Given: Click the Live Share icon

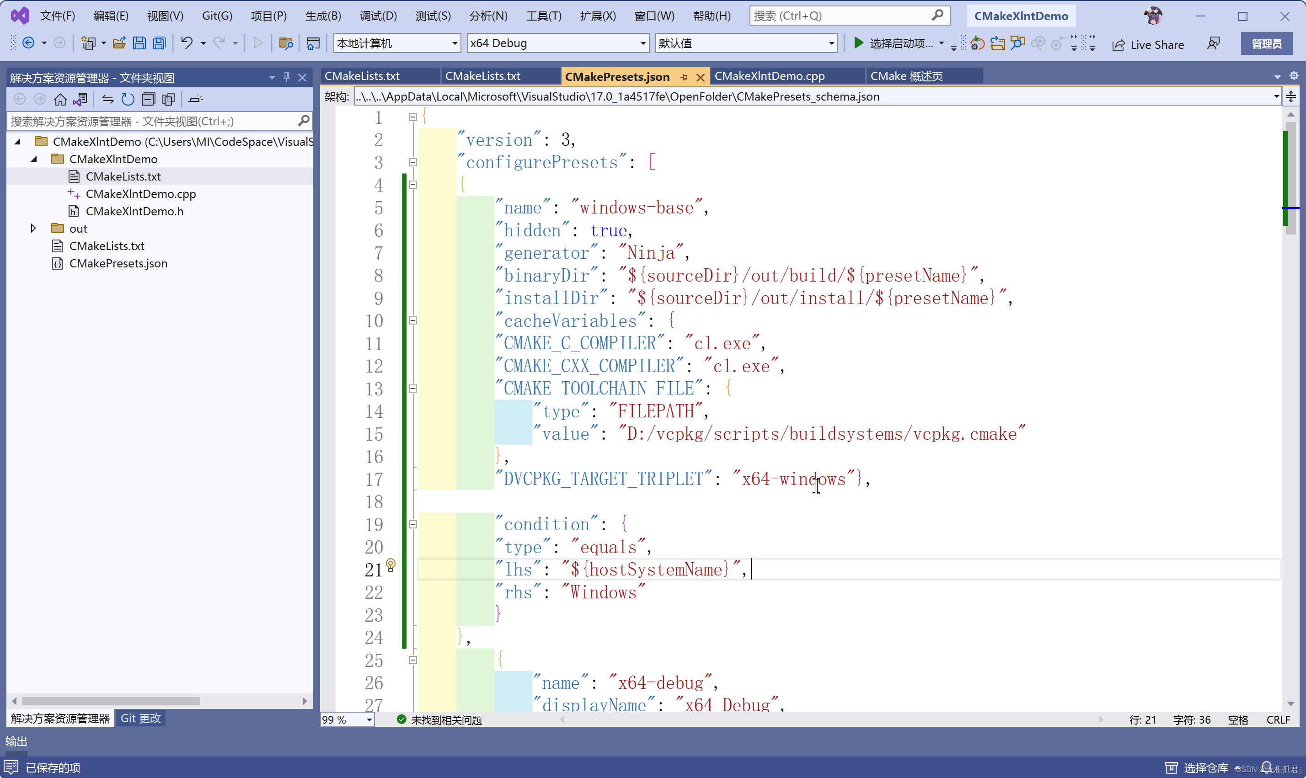Looking at the screenshot, I should tap(1118, 44).
